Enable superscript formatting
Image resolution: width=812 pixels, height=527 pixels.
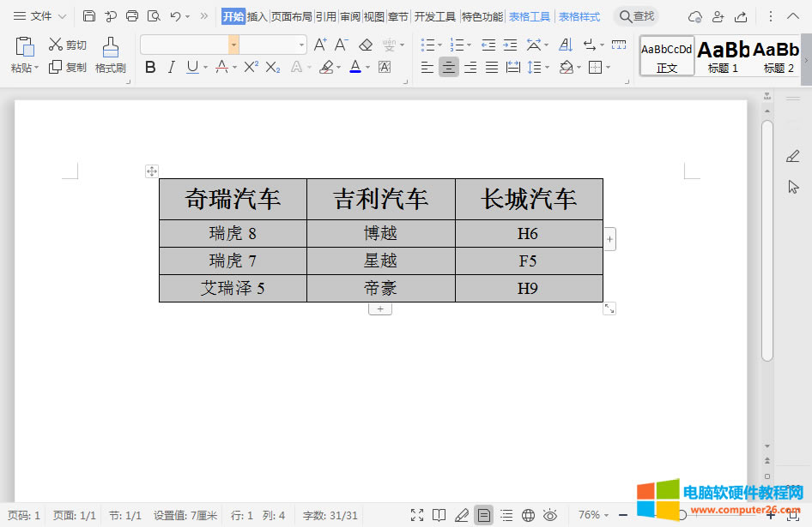252,66
